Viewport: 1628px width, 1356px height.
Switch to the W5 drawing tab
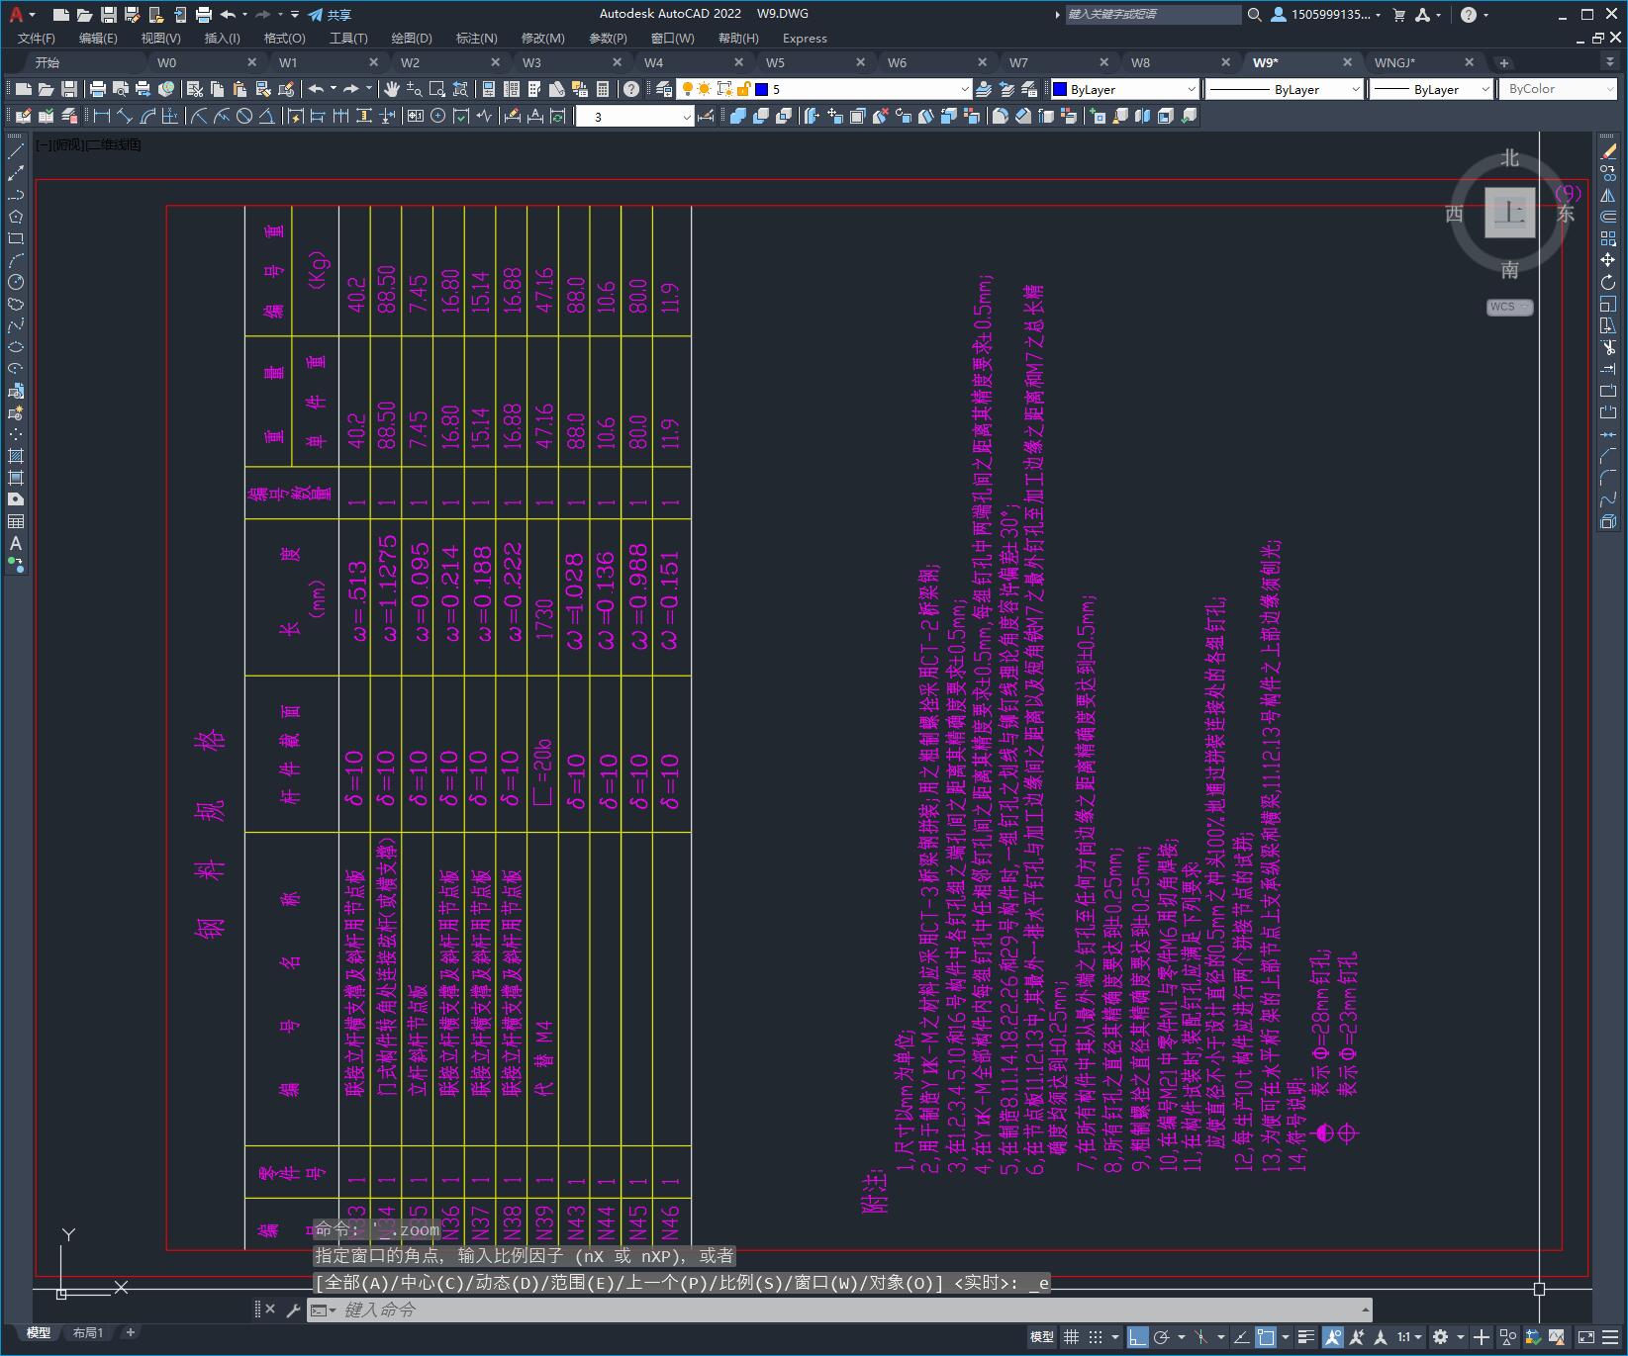pyautogui.click(x=775, y=62)
